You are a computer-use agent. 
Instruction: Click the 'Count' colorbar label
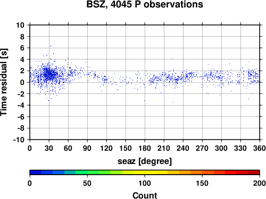coord(145,196)
